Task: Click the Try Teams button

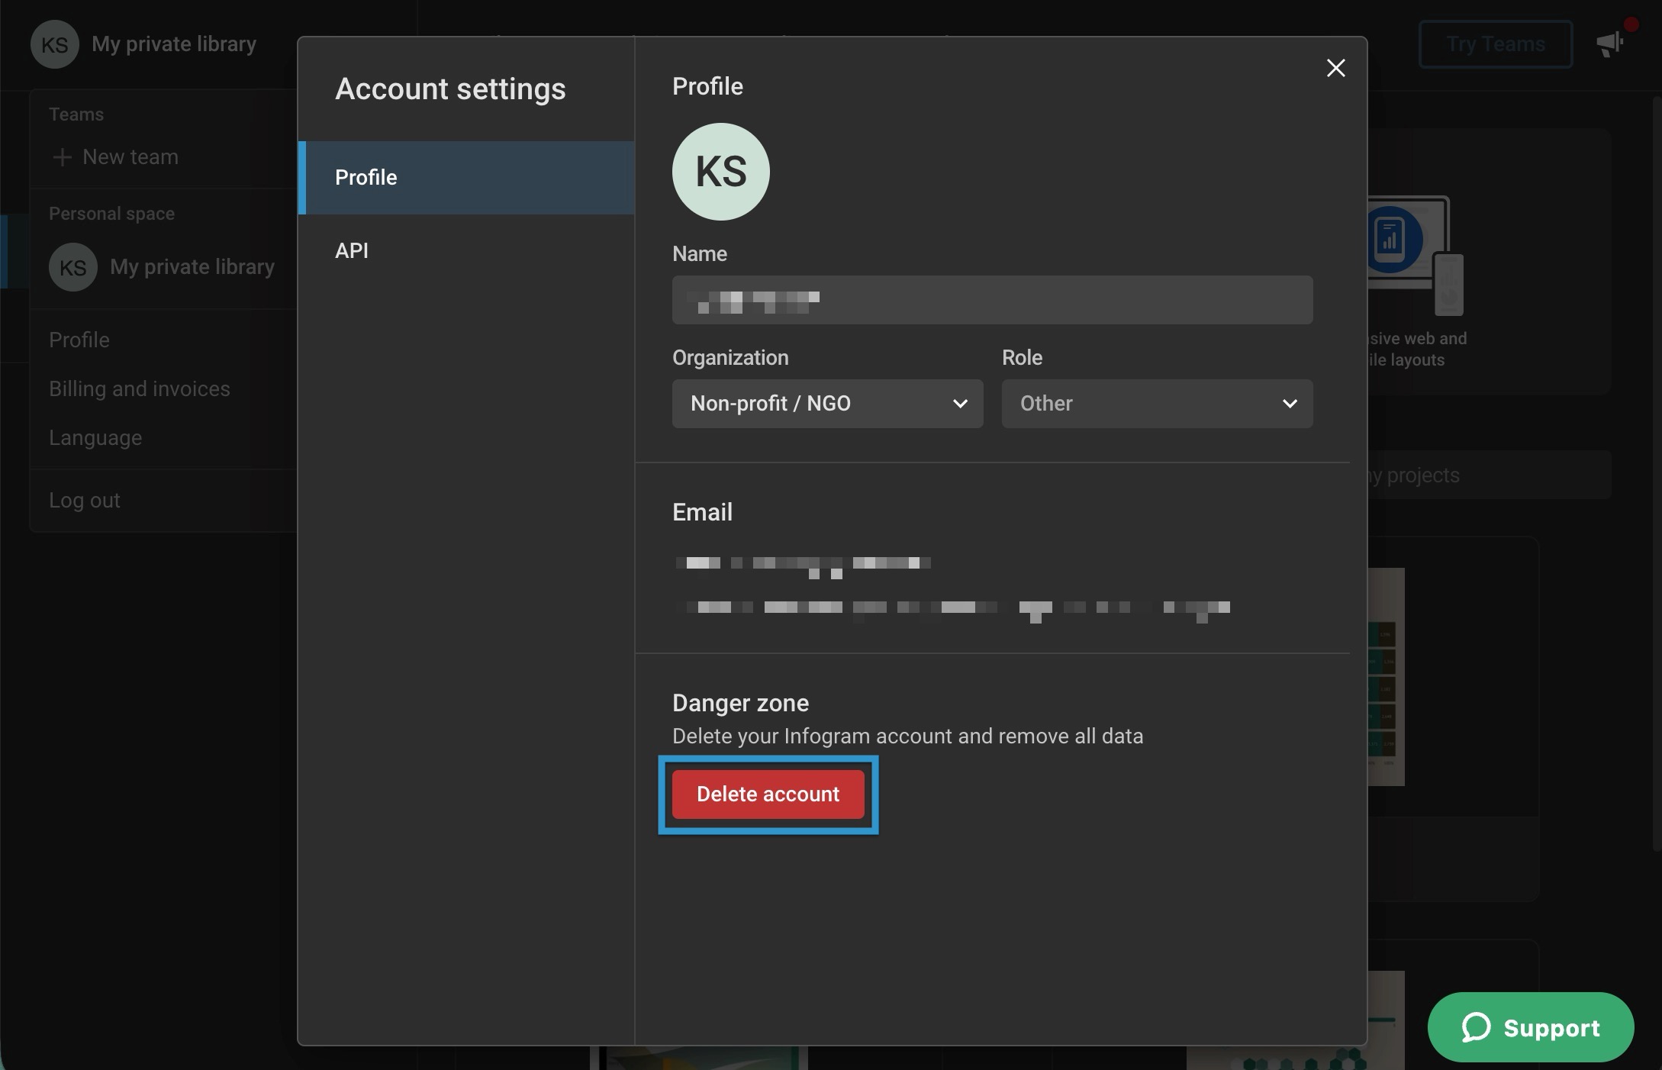Action: [x=1494, y=44]
